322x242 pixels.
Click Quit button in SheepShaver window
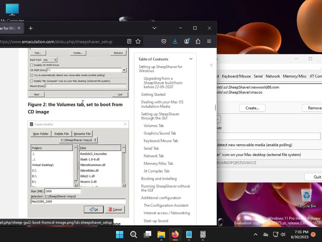click(314, 177)
